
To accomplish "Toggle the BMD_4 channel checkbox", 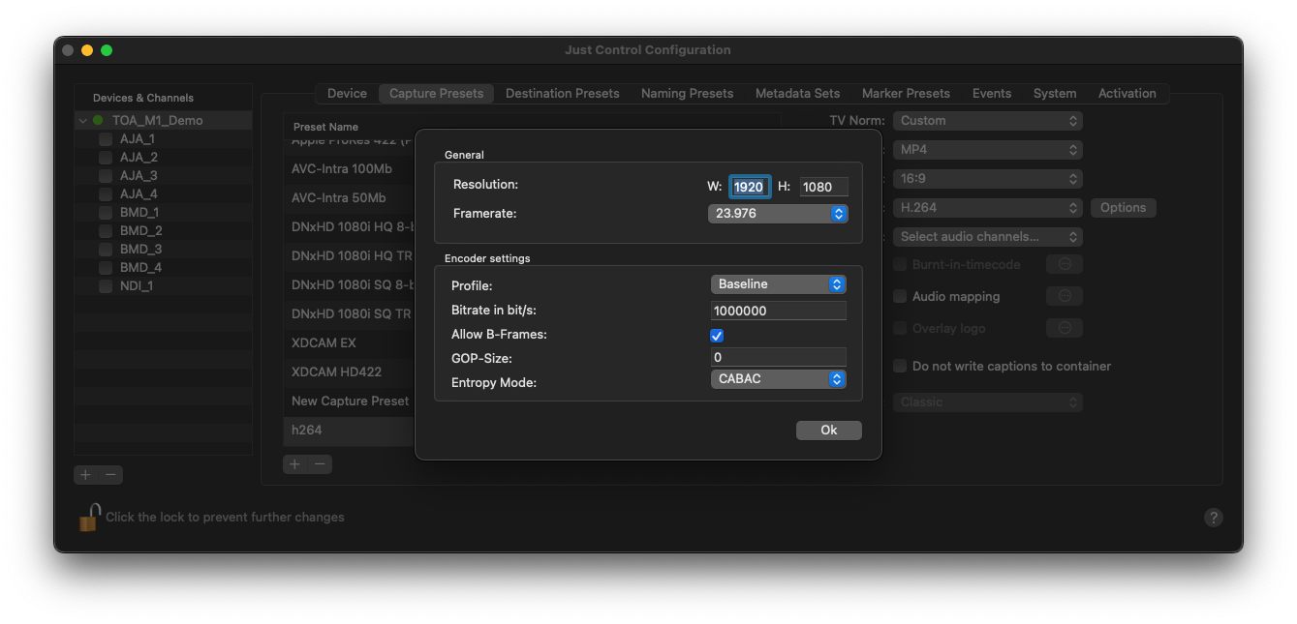I will [x=106, y=267].
